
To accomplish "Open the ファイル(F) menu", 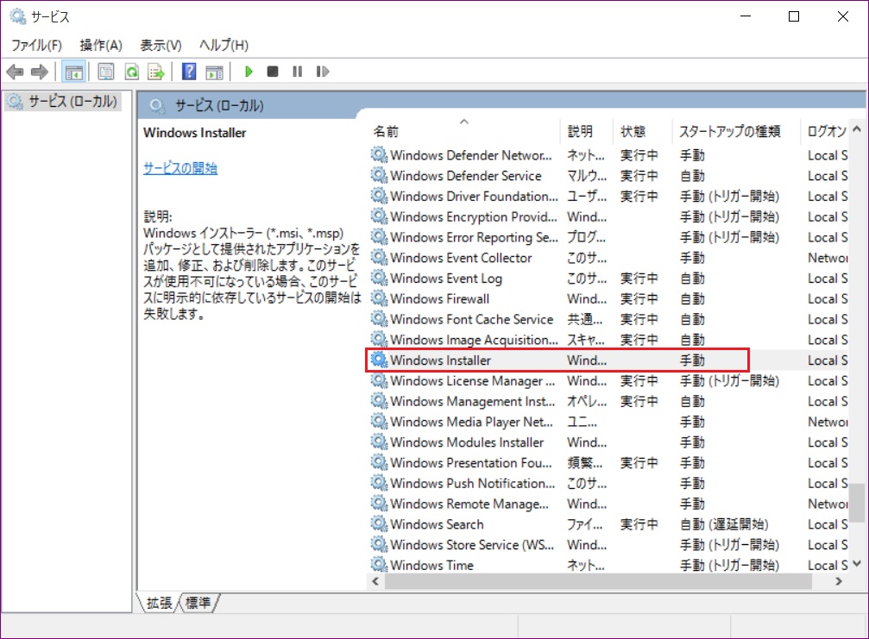I will 36,45.
